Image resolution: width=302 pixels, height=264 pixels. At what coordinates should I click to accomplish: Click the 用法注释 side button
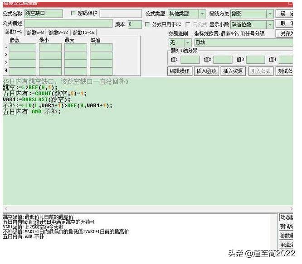287,245
